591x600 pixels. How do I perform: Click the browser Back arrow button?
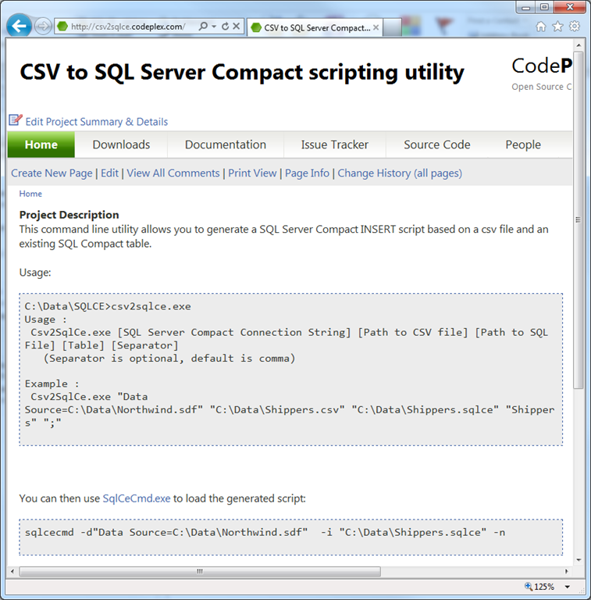(x=19, y=26)
